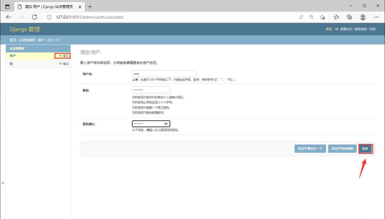Image resolution: width=385 pixels, height=219 pixels.
Task: Focus the 用户名 input field
Action: pyautogui.click(x=164, y=74)
